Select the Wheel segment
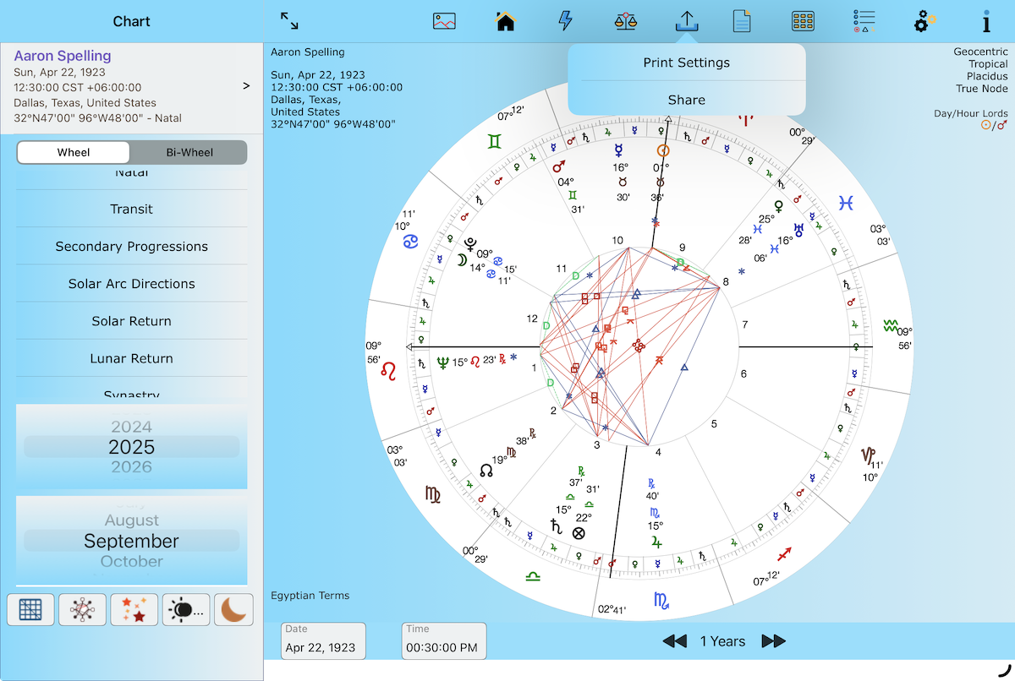 tap(74, 153)
